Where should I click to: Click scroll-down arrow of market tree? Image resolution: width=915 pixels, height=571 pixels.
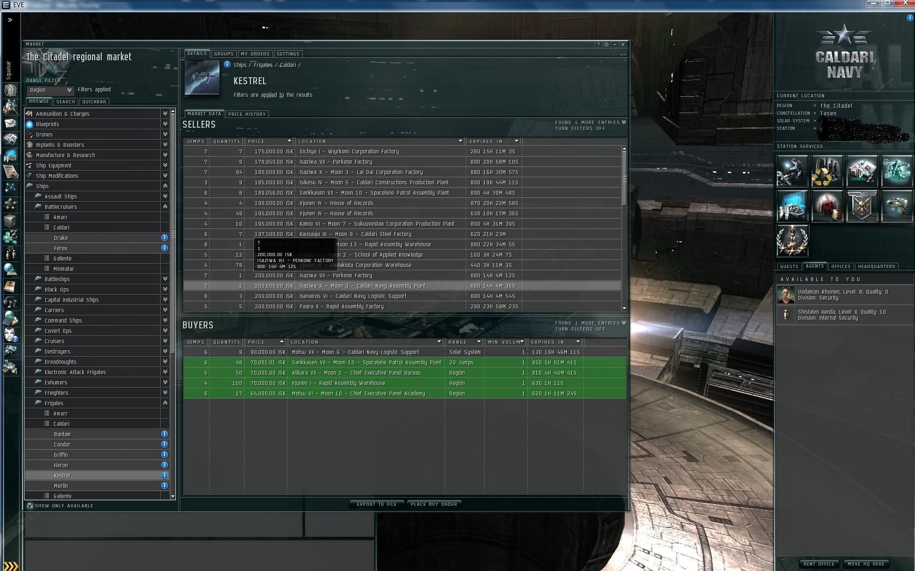click(173, 496)
